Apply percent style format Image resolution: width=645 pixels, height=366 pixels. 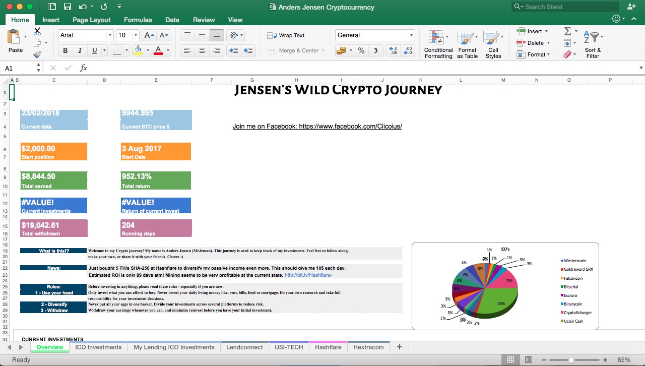[x=361, y=50]
